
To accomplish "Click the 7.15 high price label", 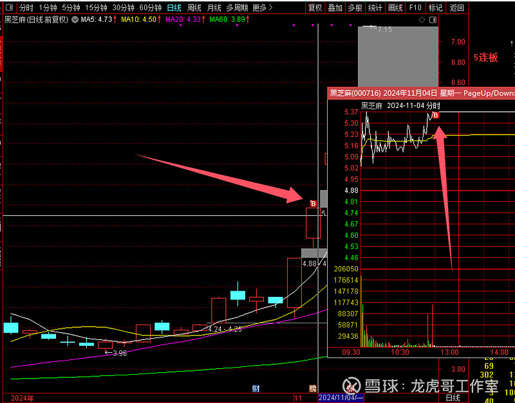I will (384, 30).
